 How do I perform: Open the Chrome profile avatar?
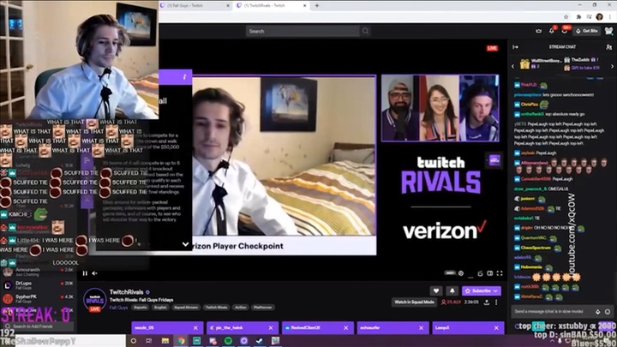click(x=600, y=16)
